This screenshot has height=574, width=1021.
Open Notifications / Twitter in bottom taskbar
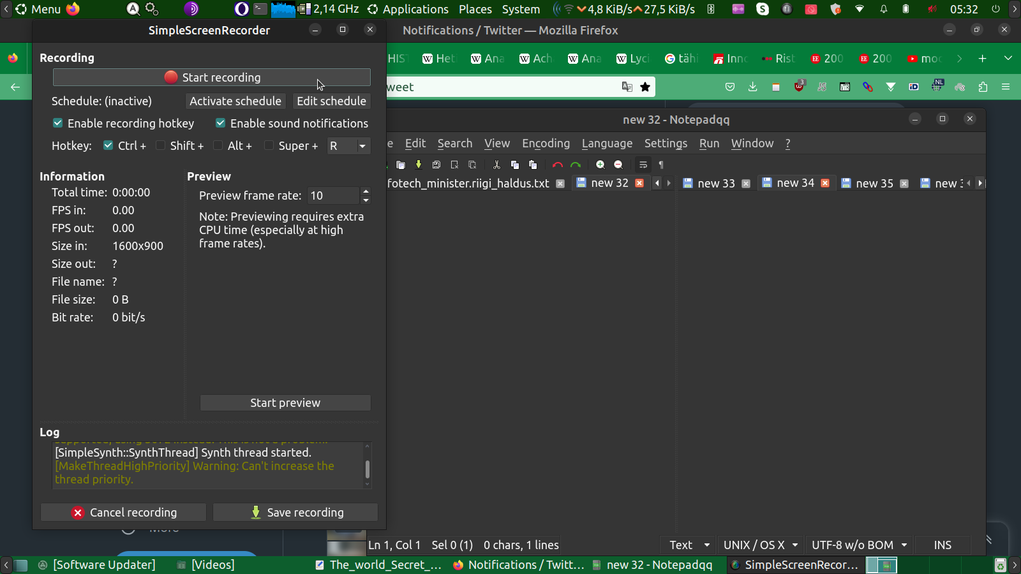518,564
